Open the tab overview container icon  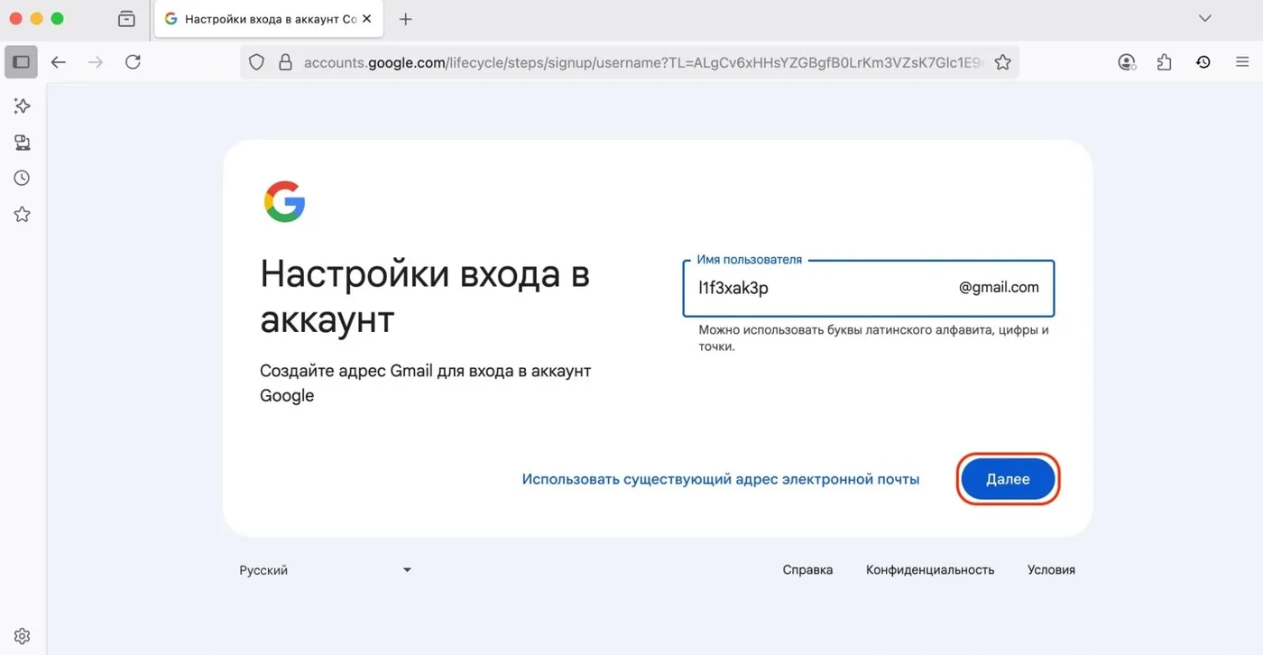click(x=126, y=19)
